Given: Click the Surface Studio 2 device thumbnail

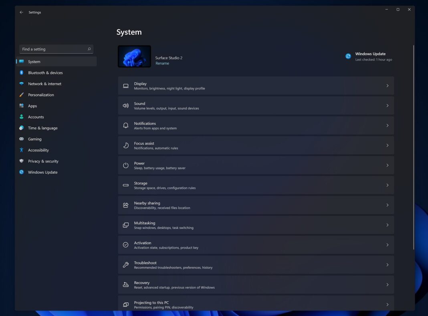Looking at the screenshot, I should coord(134,56).
